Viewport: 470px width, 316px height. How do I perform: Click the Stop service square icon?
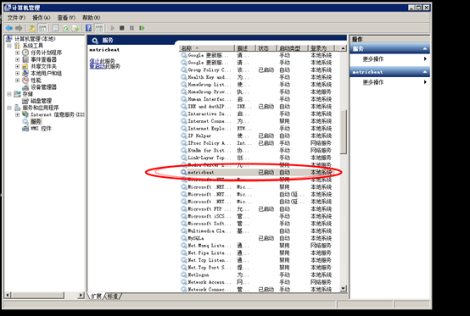[x=121, y=28]
